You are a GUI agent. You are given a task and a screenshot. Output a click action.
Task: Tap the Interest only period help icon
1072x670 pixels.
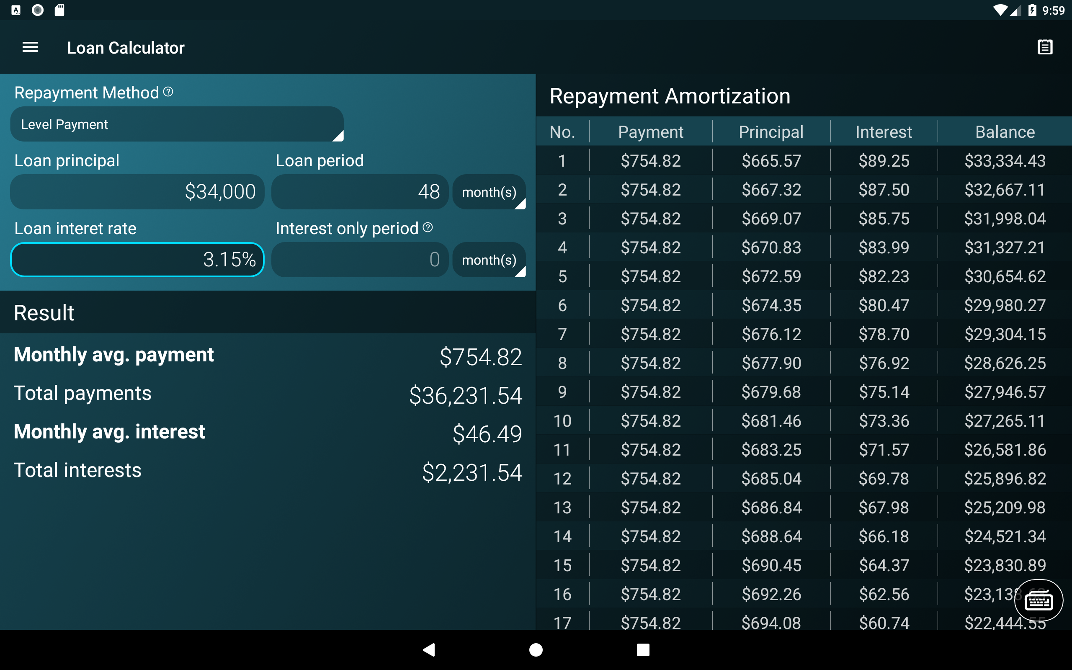pos(428,227)
